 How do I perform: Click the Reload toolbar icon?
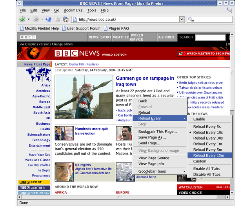(48, 19)
